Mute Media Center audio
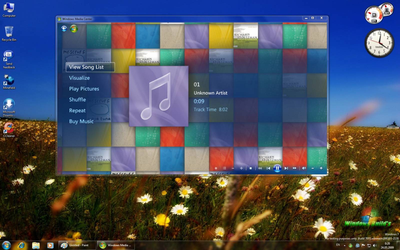This screenshot has width=400, height=250. click(x=304, y=168)
